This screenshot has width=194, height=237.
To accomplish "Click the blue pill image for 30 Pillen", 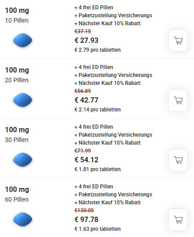I will [22, 160].
